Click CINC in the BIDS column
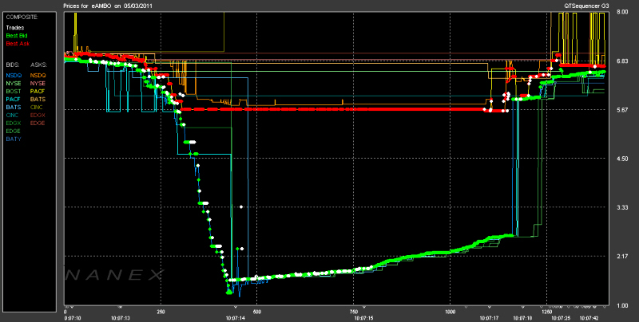This screenshot has height=322, width=639. click(14, 115)
